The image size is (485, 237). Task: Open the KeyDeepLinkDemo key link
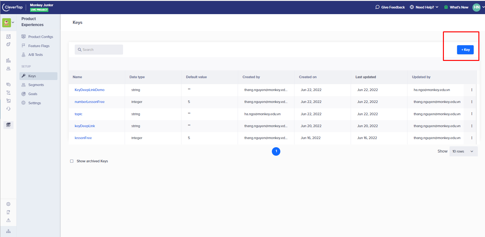tap(89, 90)
